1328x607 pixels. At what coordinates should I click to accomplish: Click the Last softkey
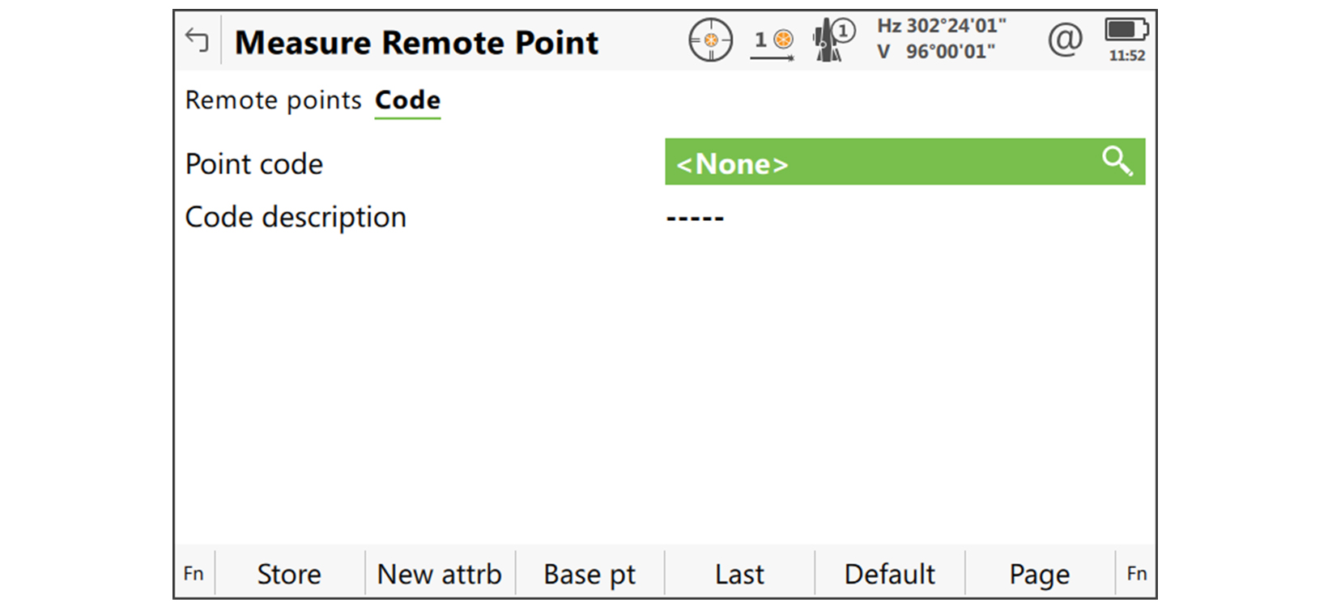click(739, 574)
